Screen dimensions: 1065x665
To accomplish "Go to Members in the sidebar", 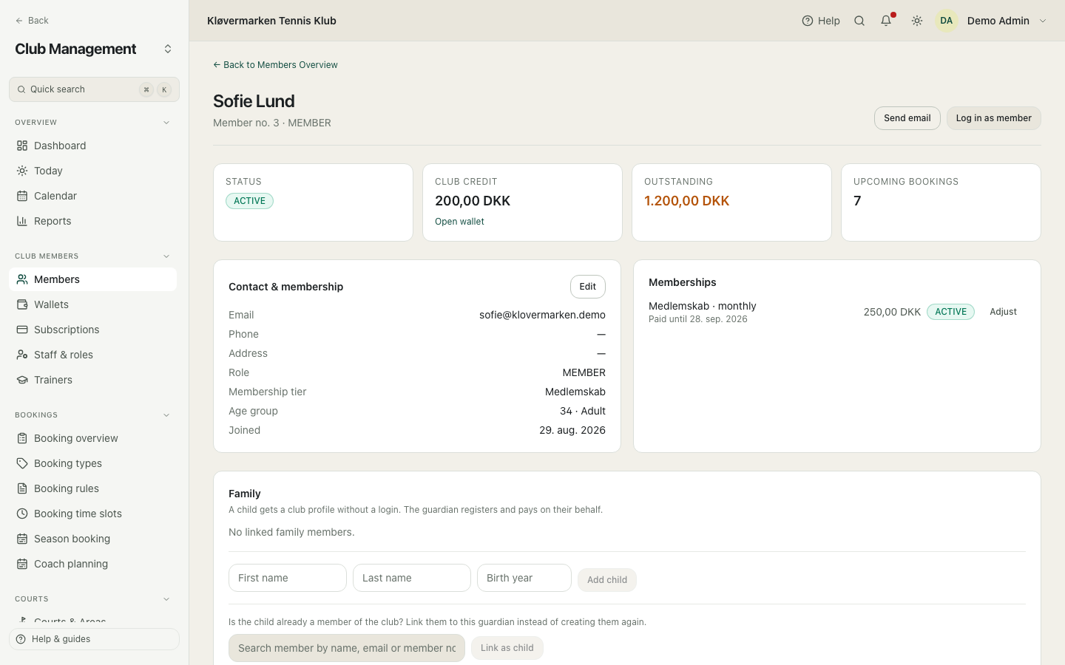I will click(93, 279).
